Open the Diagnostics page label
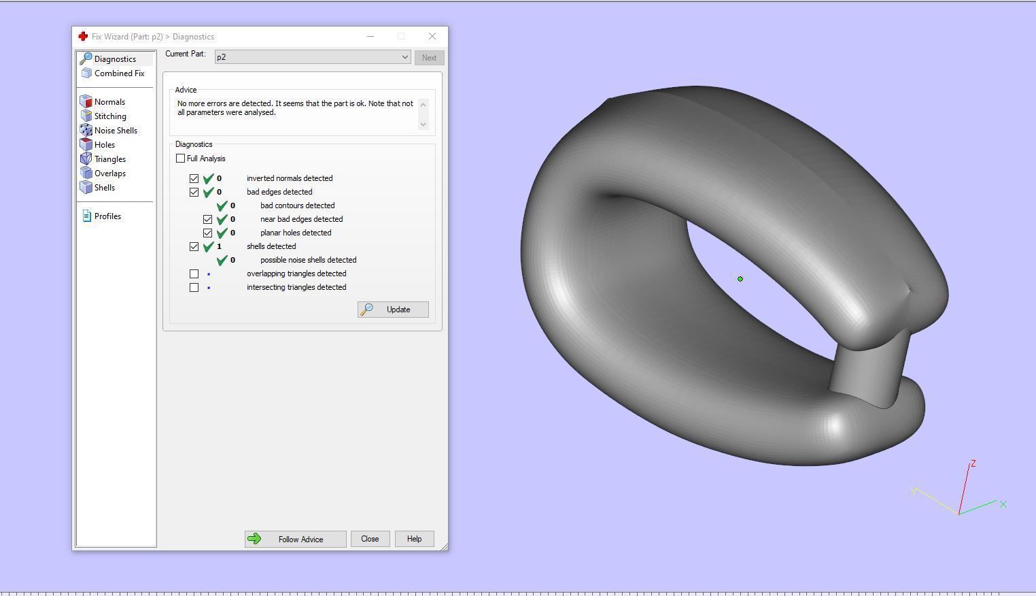1036x596 pixels. 115,59
